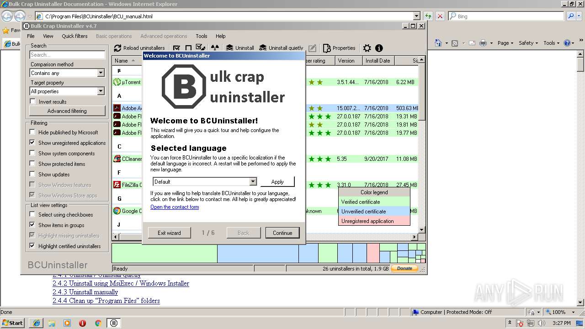Enable Show updates checkbox
The width and height of the screenshot is (585, 329).
click(32, 174)
